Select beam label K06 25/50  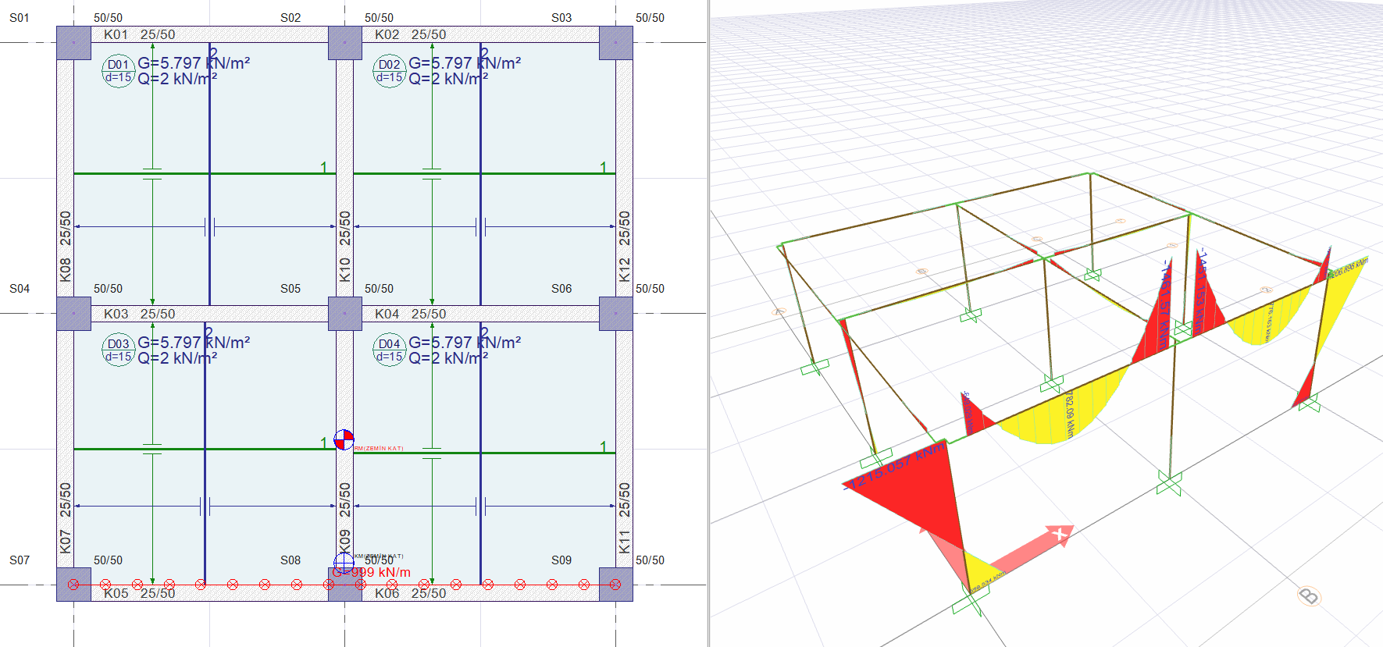(411, 593)
